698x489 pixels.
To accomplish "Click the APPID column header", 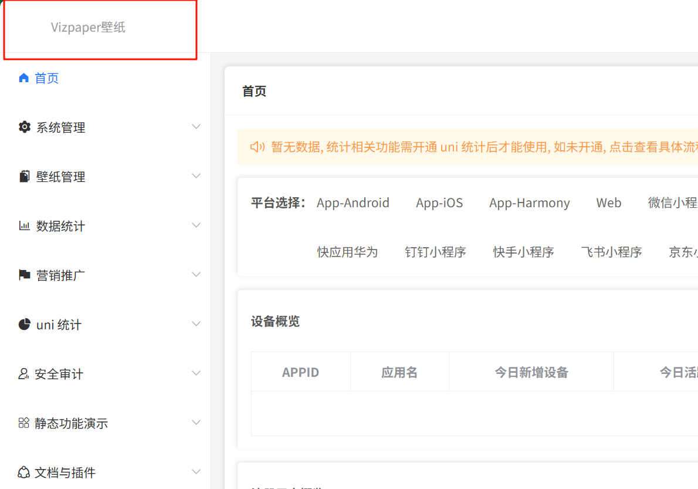I will (x=300, y=372).
